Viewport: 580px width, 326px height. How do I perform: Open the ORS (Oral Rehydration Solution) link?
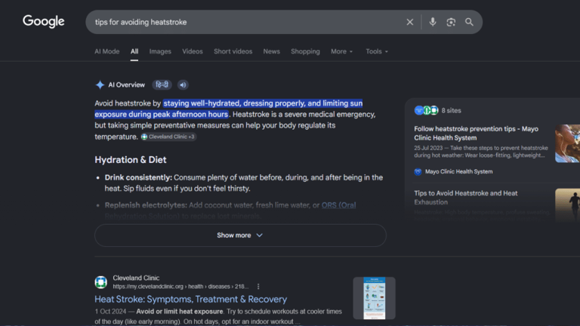point(338,205)
